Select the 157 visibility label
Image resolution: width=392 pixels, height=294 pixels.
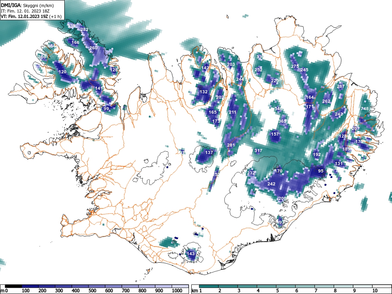point(275,134)
